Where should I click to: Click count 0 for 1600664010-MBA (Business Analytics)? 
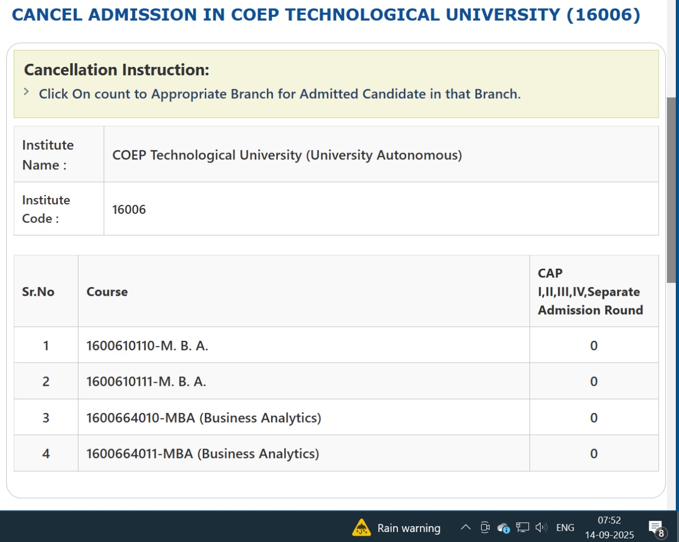click(594, 418)
